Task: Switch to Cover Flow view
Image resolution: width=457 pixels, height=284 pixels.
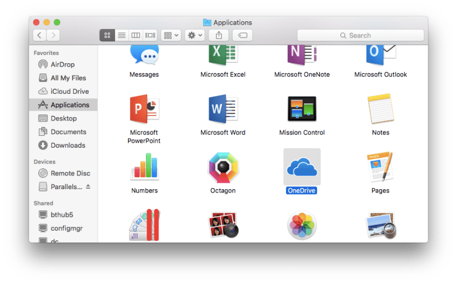Action: [150, 35]
